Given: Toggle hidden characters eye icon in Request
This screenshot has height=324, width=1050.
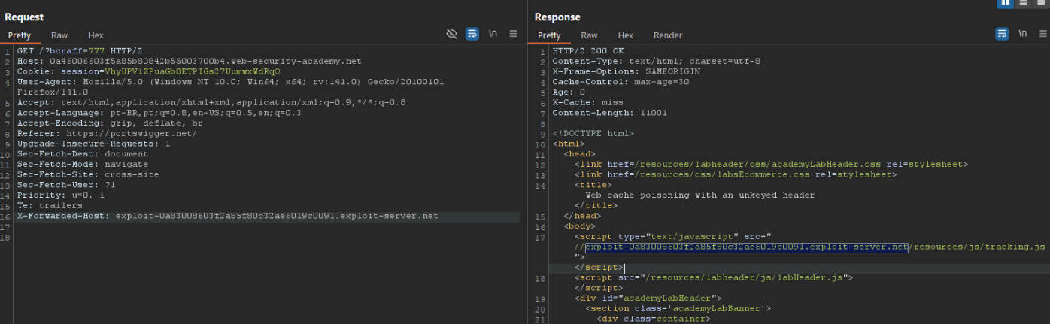Looking at the screenshot, I should [x=451, y=34].
